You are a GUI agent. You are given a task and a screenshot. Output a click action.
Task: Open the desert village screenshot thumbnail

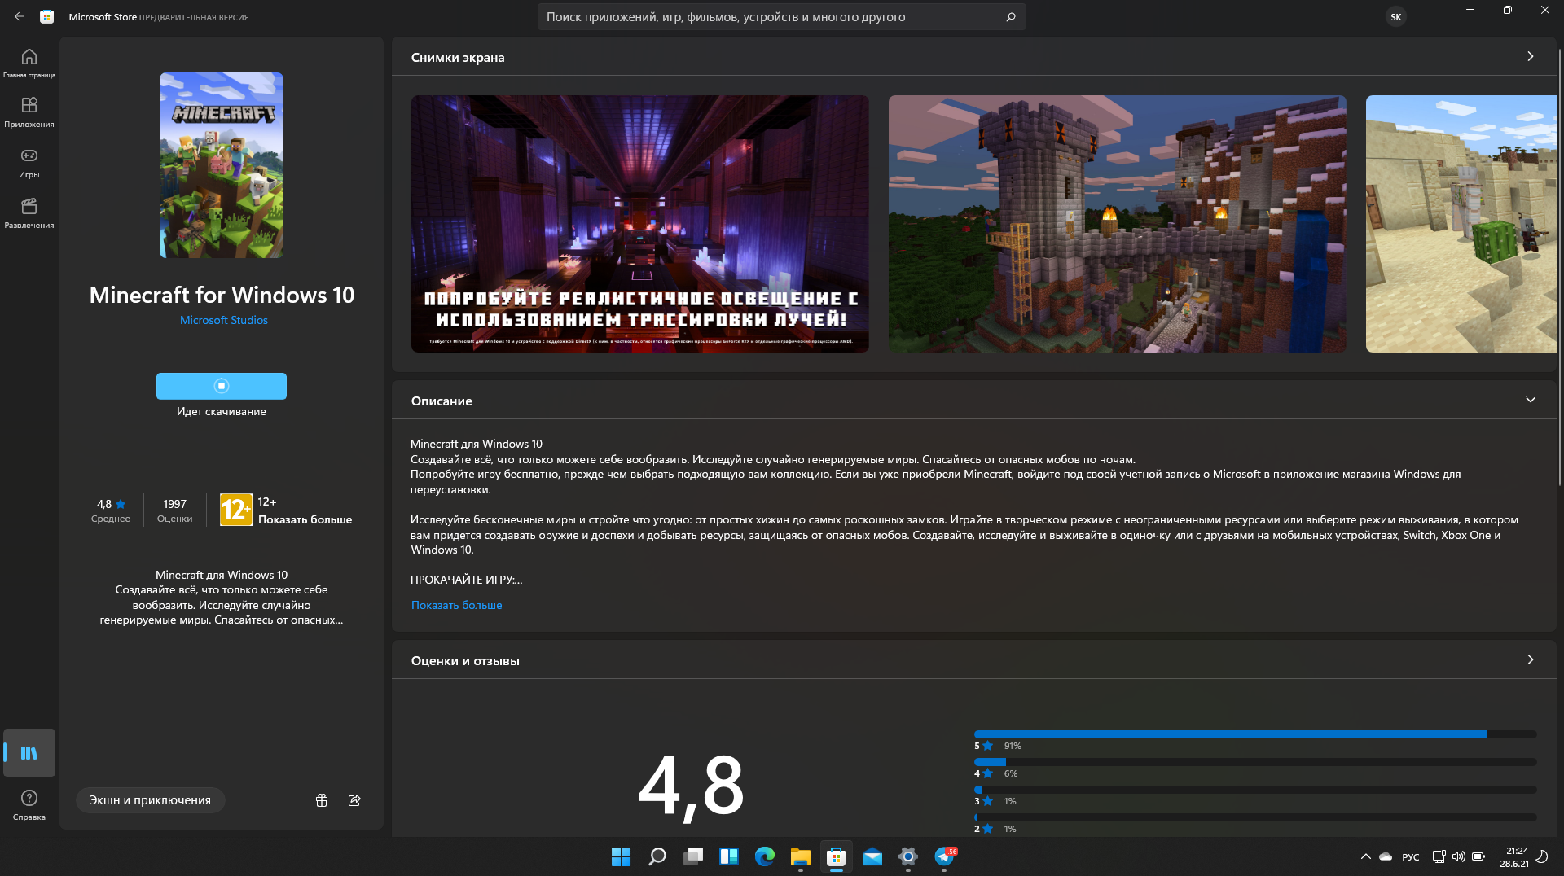click(1461, 224)
